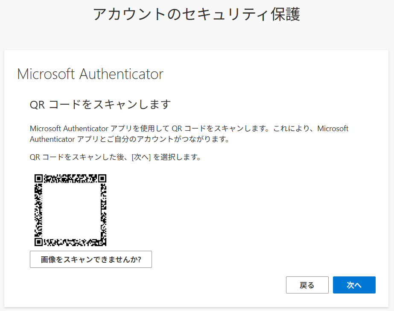Click the 次へ (Next) button

(x=354, y=285)
